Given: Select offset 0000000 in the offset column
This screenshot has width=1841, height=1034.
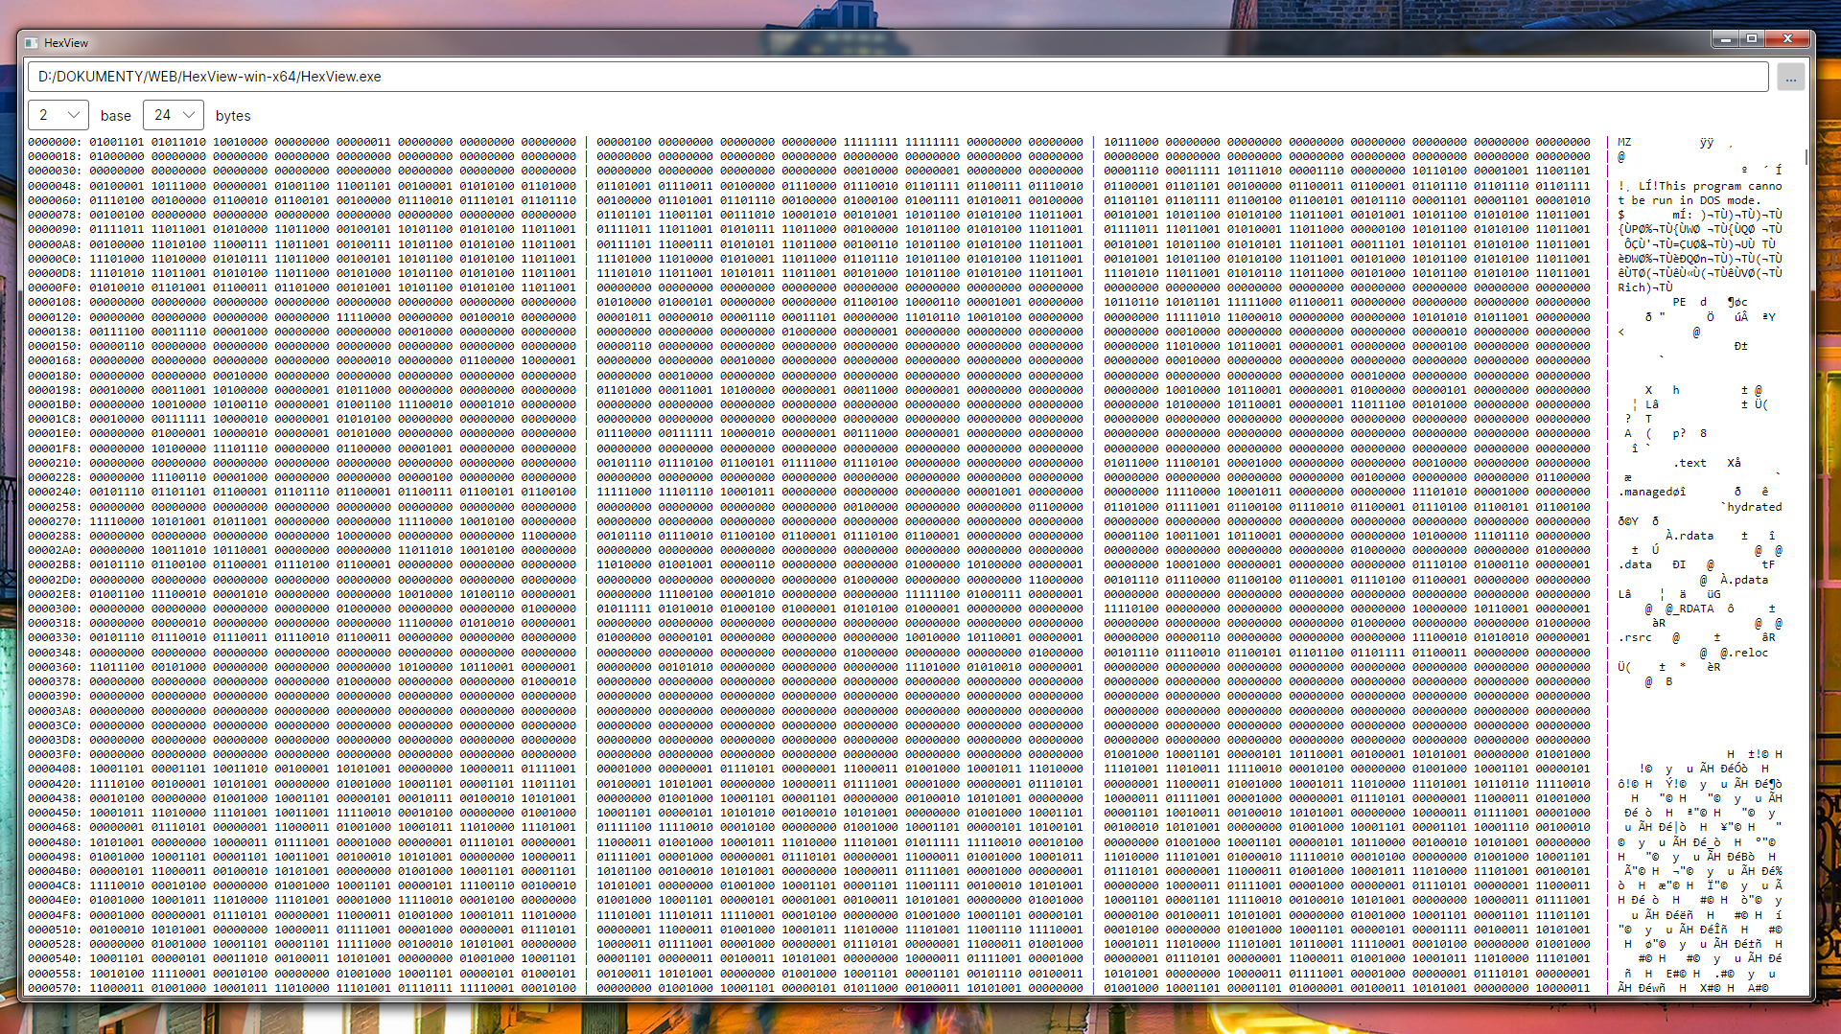Looking at the screenshot, I should click(55, 141).
